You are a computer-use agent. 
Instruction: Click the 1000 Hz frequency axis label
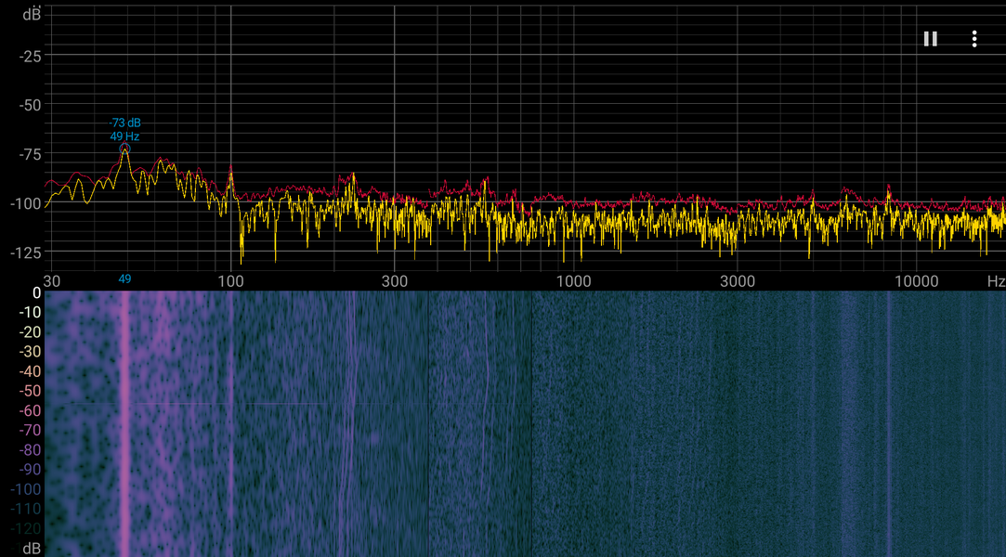(x=573, y=280)
